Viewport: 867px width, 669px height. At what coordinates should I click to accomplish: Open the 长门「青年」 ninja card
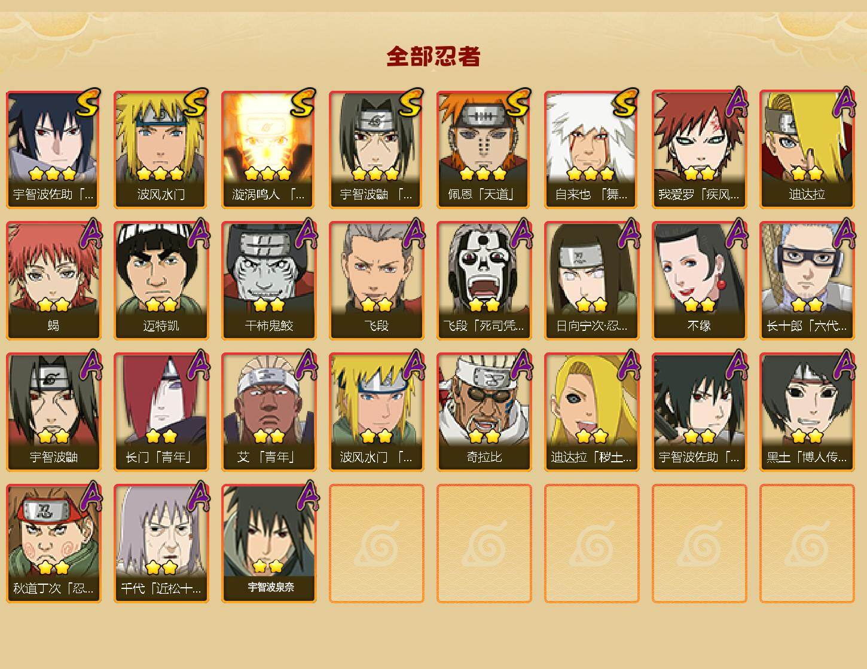point(161,412)
